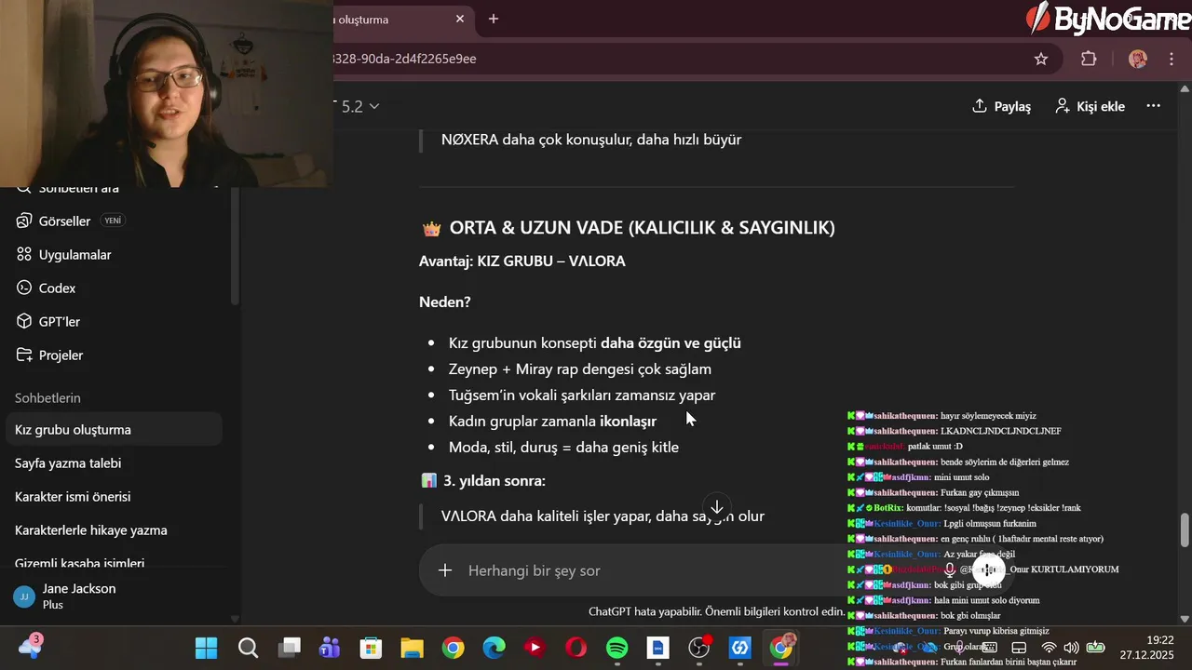This screenshot has height=670, width=1192.
Task: Open the 'Karakterlerle hikaye yazma' chat
Action: (x=114, y=529)
